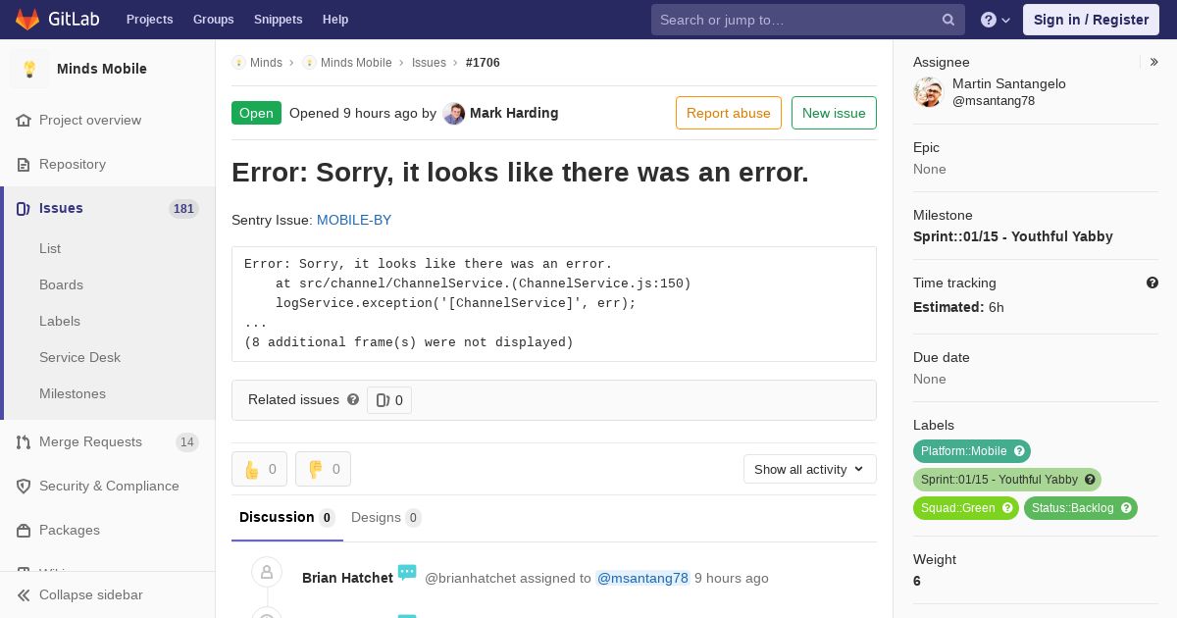Click the Search or jump to field
Screen dimensions: 1177x618
(x=808, y=20)
